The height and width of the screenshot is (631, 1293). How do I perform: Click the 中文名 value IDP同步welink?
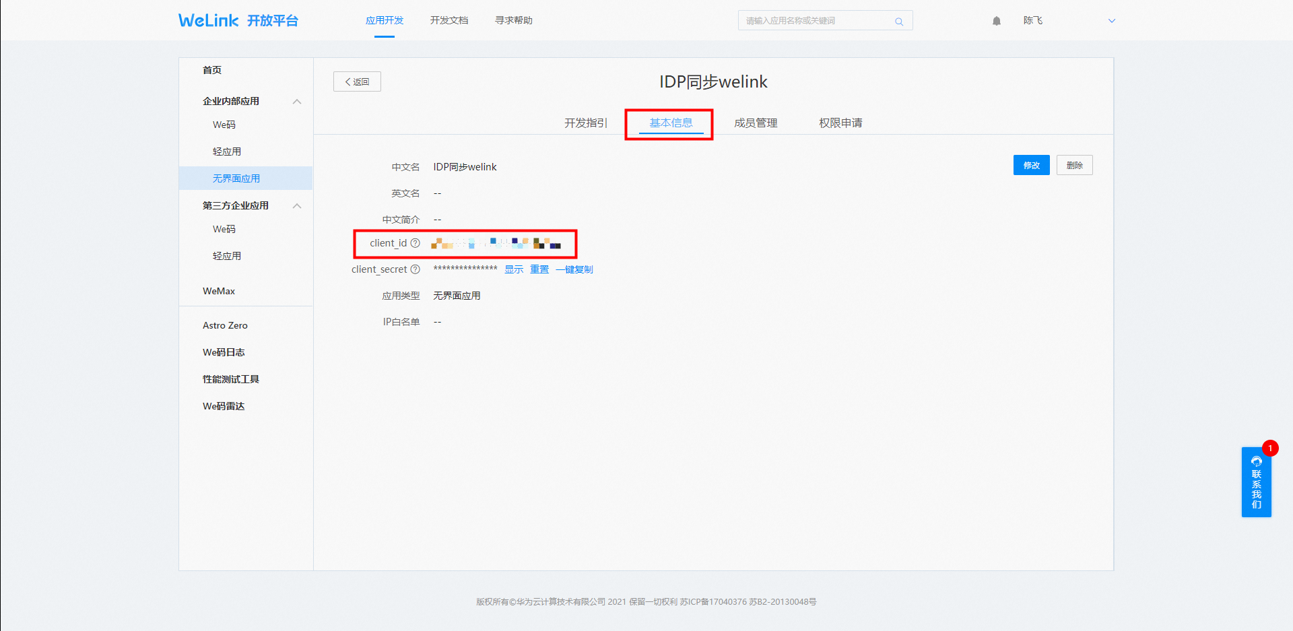pyautogui.click(x=465, y=167)
